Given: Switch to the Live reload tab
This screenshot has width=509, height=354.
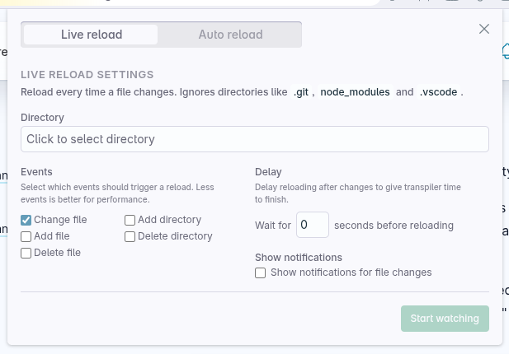Looking at the screenshot, I should pyautogui.click(x=92, y=35).
